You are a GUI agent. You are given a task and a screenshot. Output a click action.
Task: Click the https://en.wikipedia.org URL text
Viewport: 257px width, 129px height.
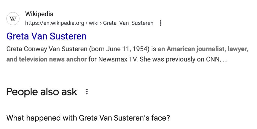tap(54, 23)
